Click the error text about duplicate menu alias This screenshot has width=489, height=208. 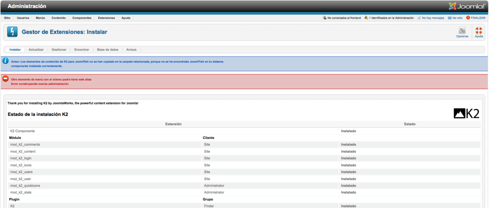point(51,80)
